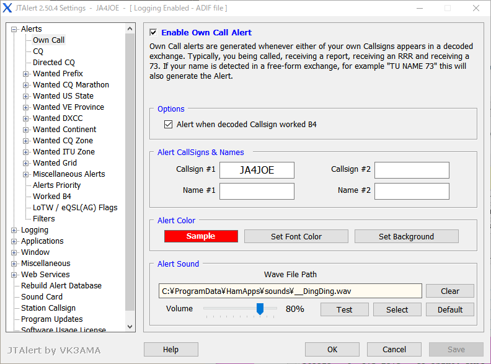The height and width of the screenshot is (364, 491).
Task: Expand the Wanted ITU Zone node
Action: point(25,153)
